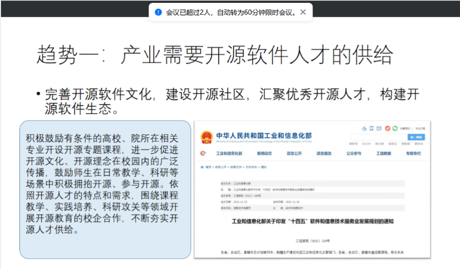460x269 pixels.
Task: Select the 公众参与 navigation item
Action: 353,154
